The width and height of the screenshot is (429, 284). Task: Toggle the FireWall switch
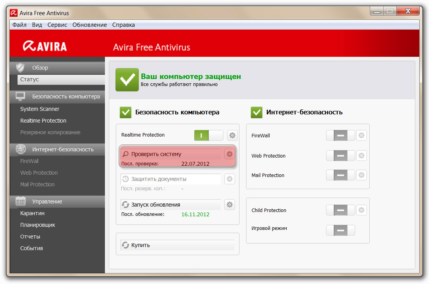pos(340,135)
